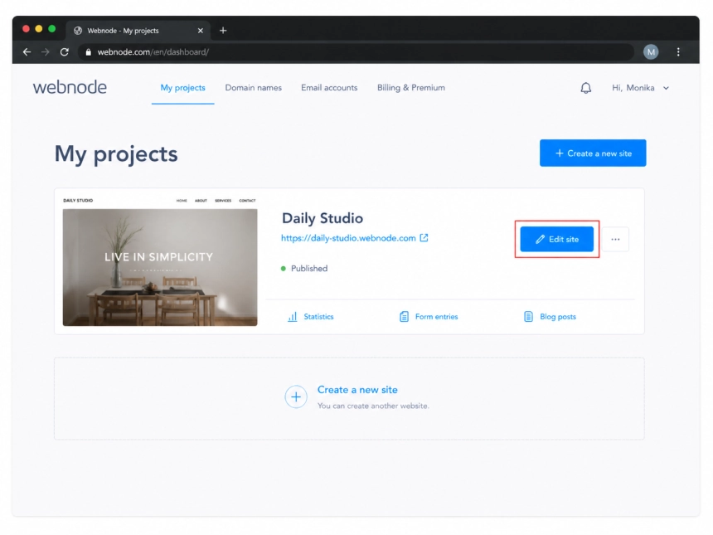Viewport: 713px width, 535px height.
Task: Click the My projects page heading
Action: click(x=116, y=153)
